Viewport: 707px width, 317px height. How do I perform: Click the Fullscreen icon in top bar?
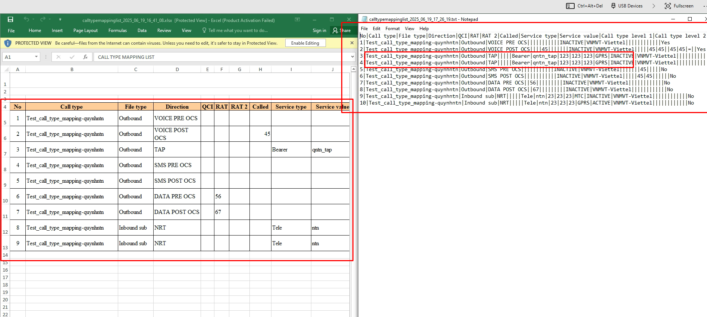pyautogui.click(x=668, y=6)
